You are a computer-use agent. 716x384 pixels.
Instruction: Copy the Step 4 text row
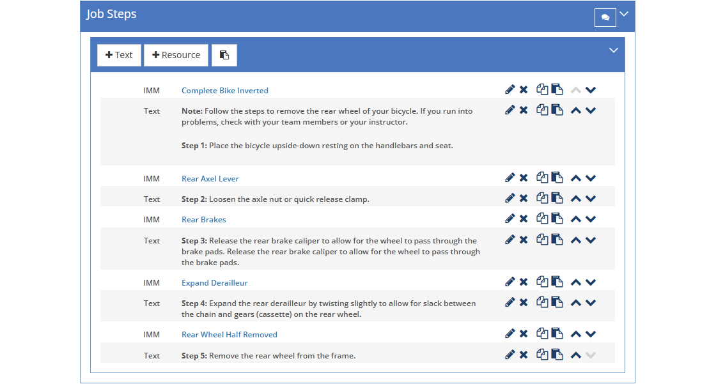pyautogui.click(x=542, y=302)
